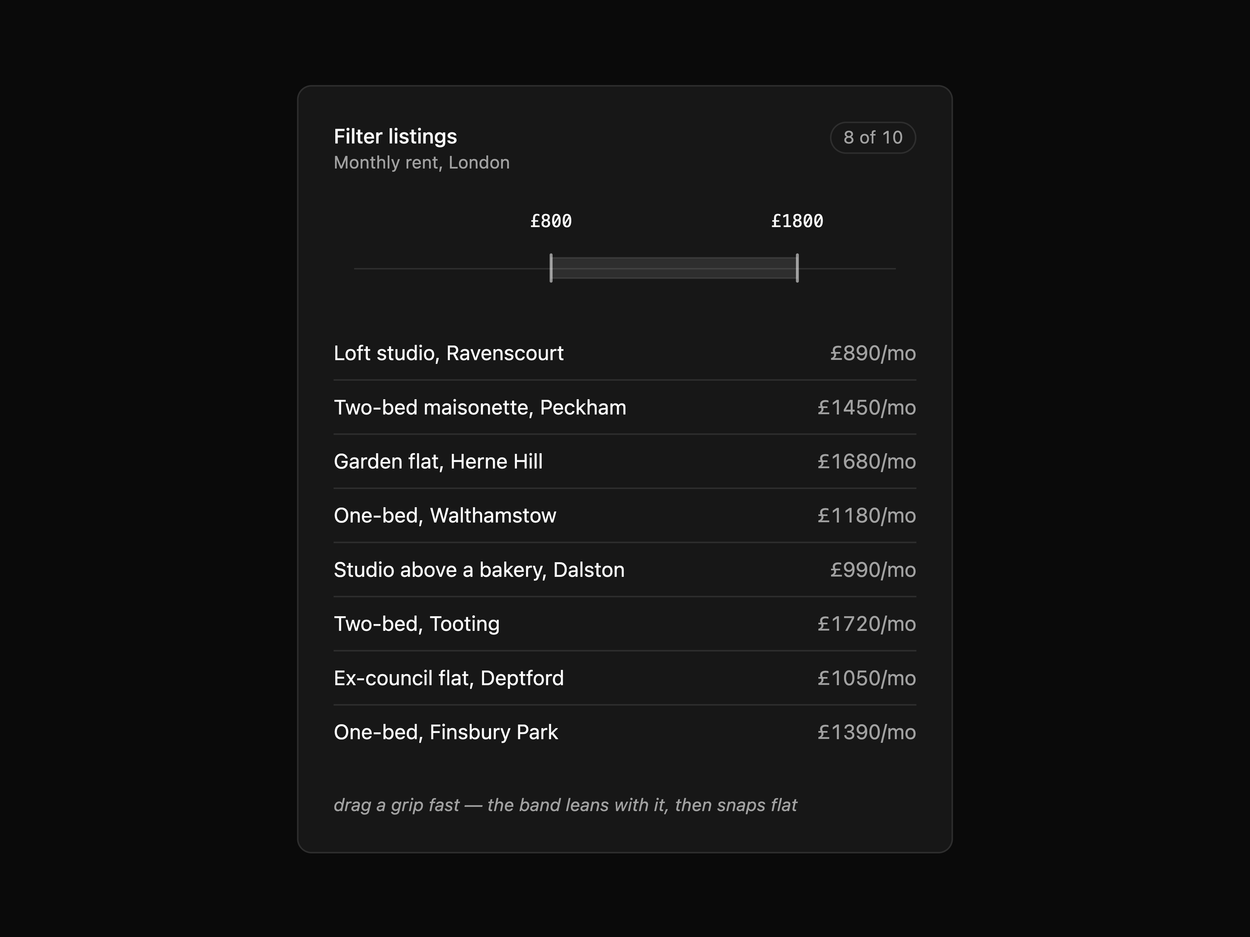Click the maximum price slider grip
The image size is (1250, 937).
click(x=797, y=268)
